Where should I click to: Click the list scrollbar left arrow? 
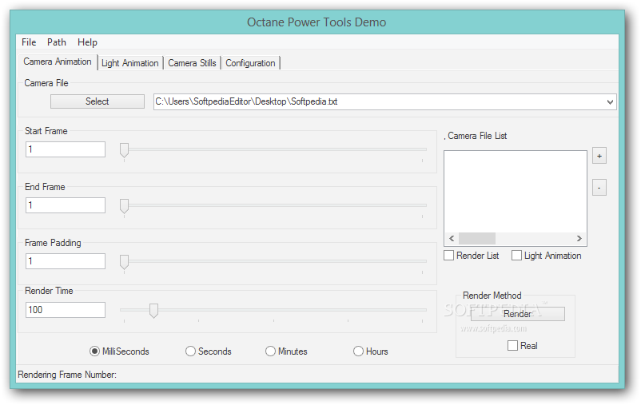pos(452,238)
